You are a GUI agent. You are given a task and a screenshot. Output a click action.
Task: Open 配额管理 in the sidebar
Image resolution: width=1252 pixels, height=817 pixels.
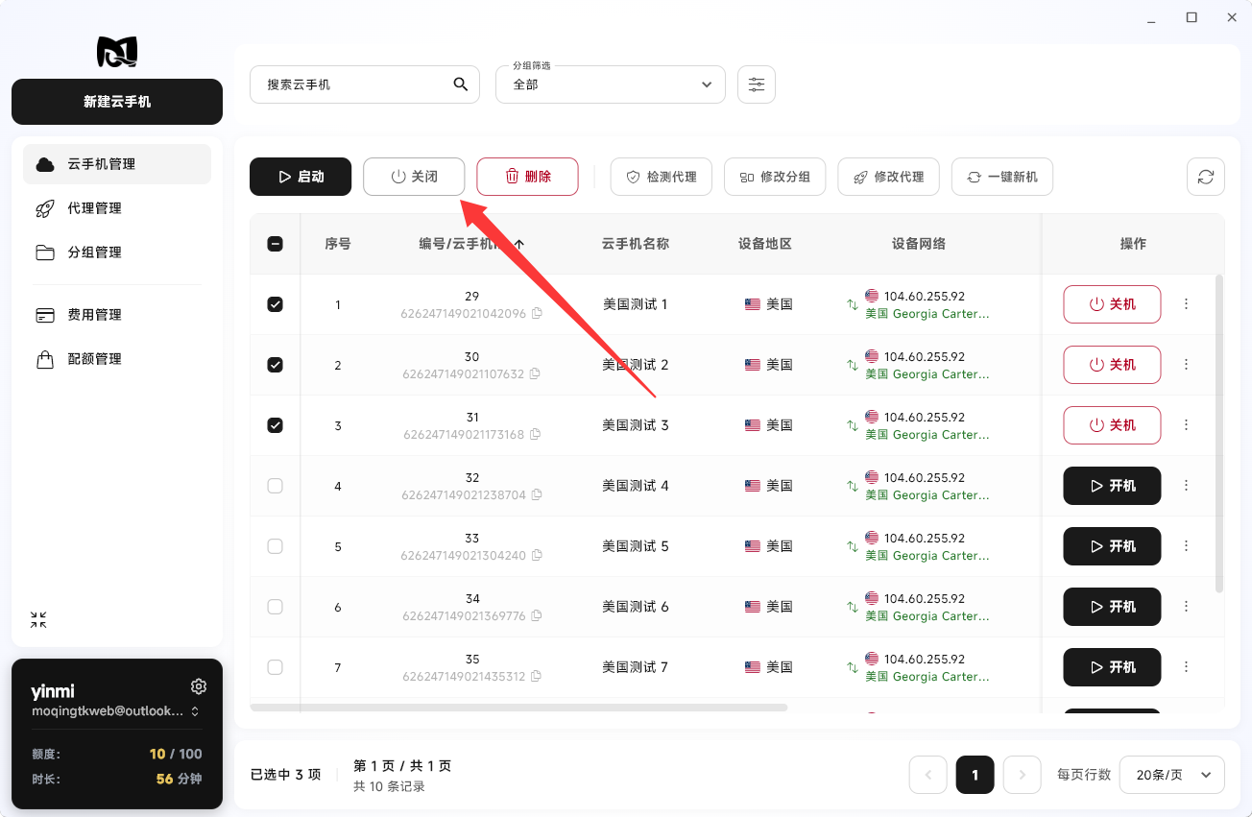[117, 359]
